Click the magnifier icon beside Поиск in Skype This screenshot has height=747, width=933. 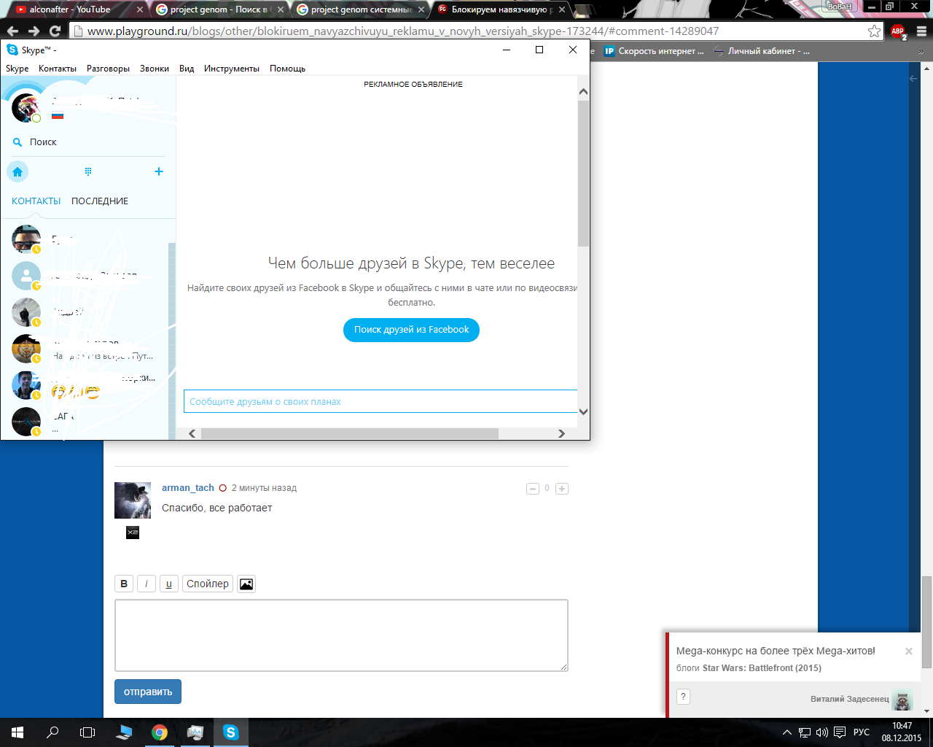pos(17,142)
